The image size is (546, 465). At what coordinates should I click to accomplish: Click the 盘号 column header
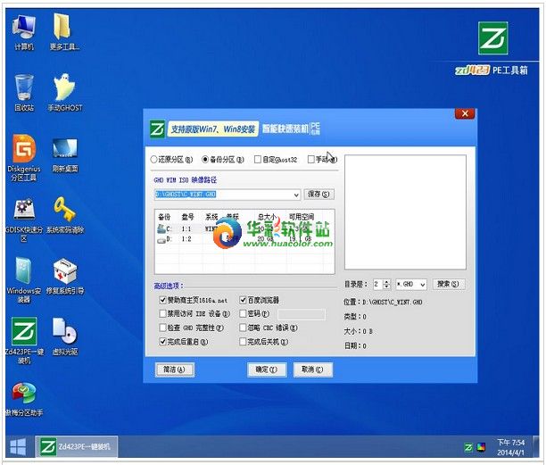coord(187,217)
